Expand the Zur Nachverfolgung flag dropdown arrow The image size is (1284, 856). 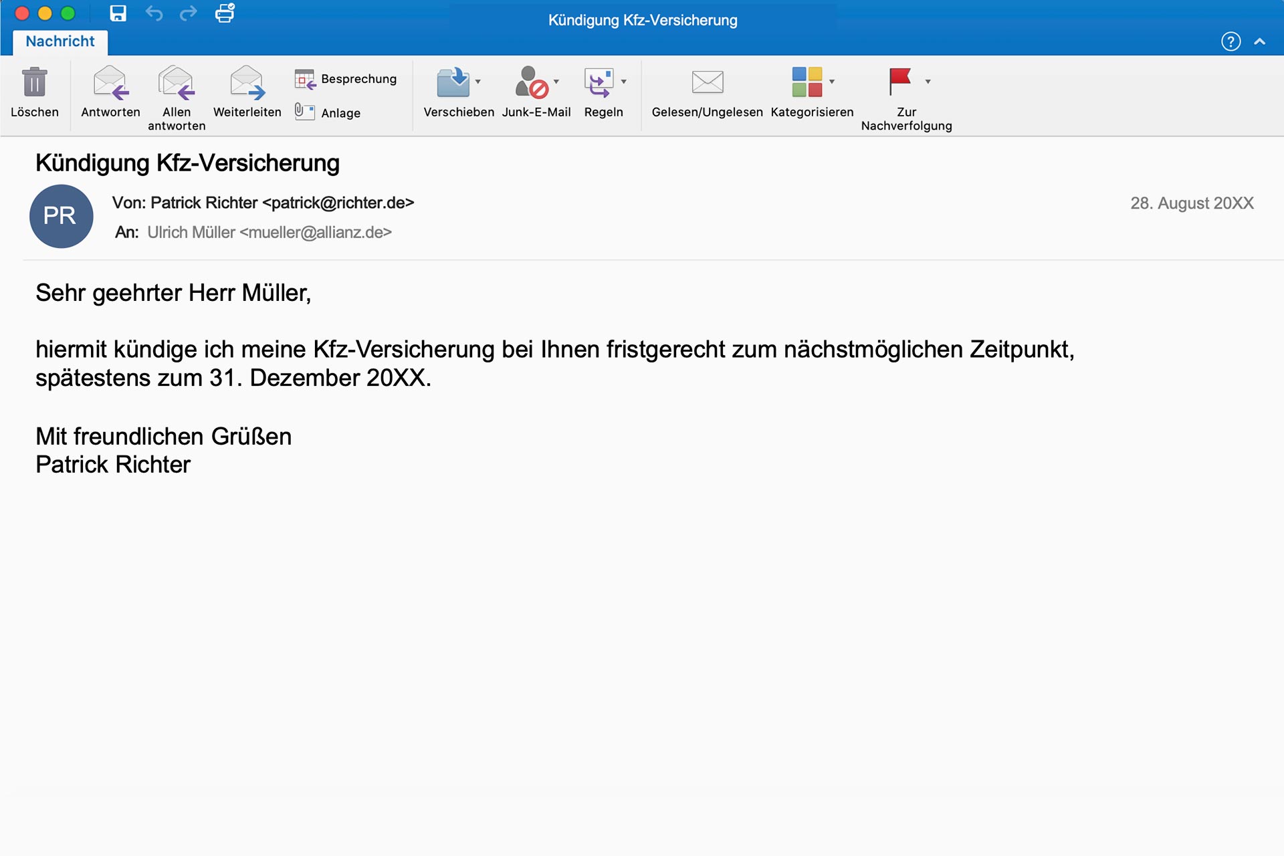[x=928, y=82]
